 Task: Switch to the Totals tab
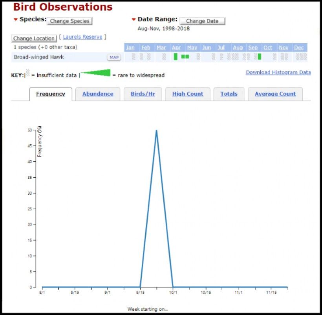(229, 94)
